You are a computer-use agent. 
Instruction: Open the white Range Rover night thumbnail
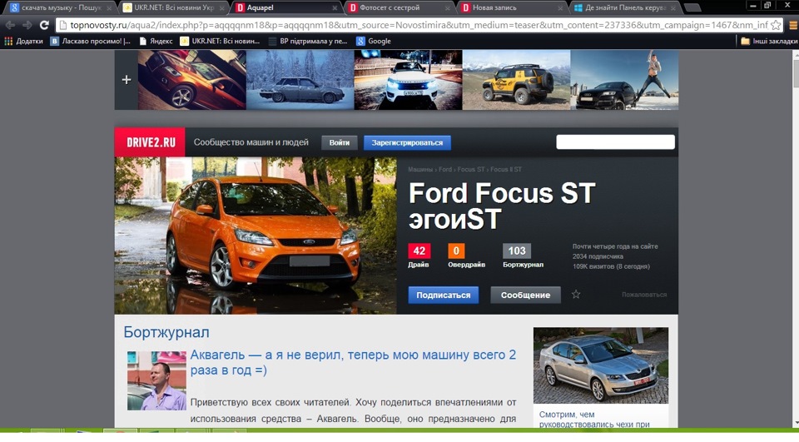408,80
